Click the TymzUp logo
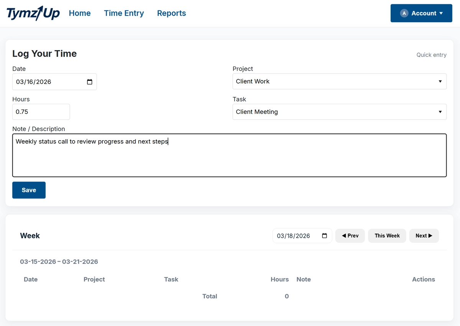 coord(33,13)
